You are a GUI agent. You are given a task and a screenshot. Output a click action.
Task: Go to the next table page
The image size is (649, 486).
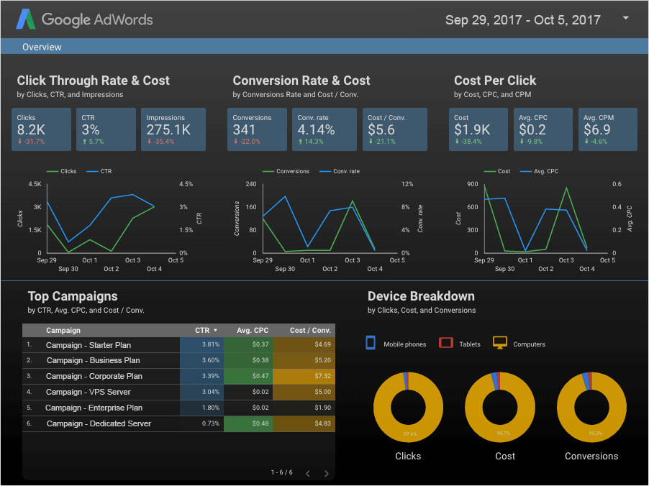click(326, 473)
